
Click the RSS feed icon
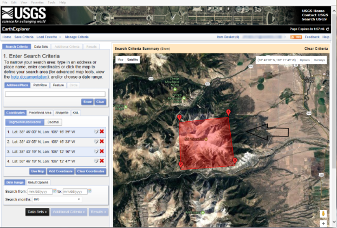[x=296, y=37]
